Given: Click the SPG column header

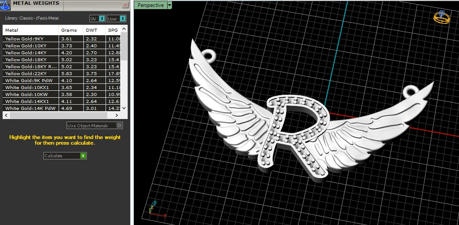Looking at the screenshot, I should [113, 30].
